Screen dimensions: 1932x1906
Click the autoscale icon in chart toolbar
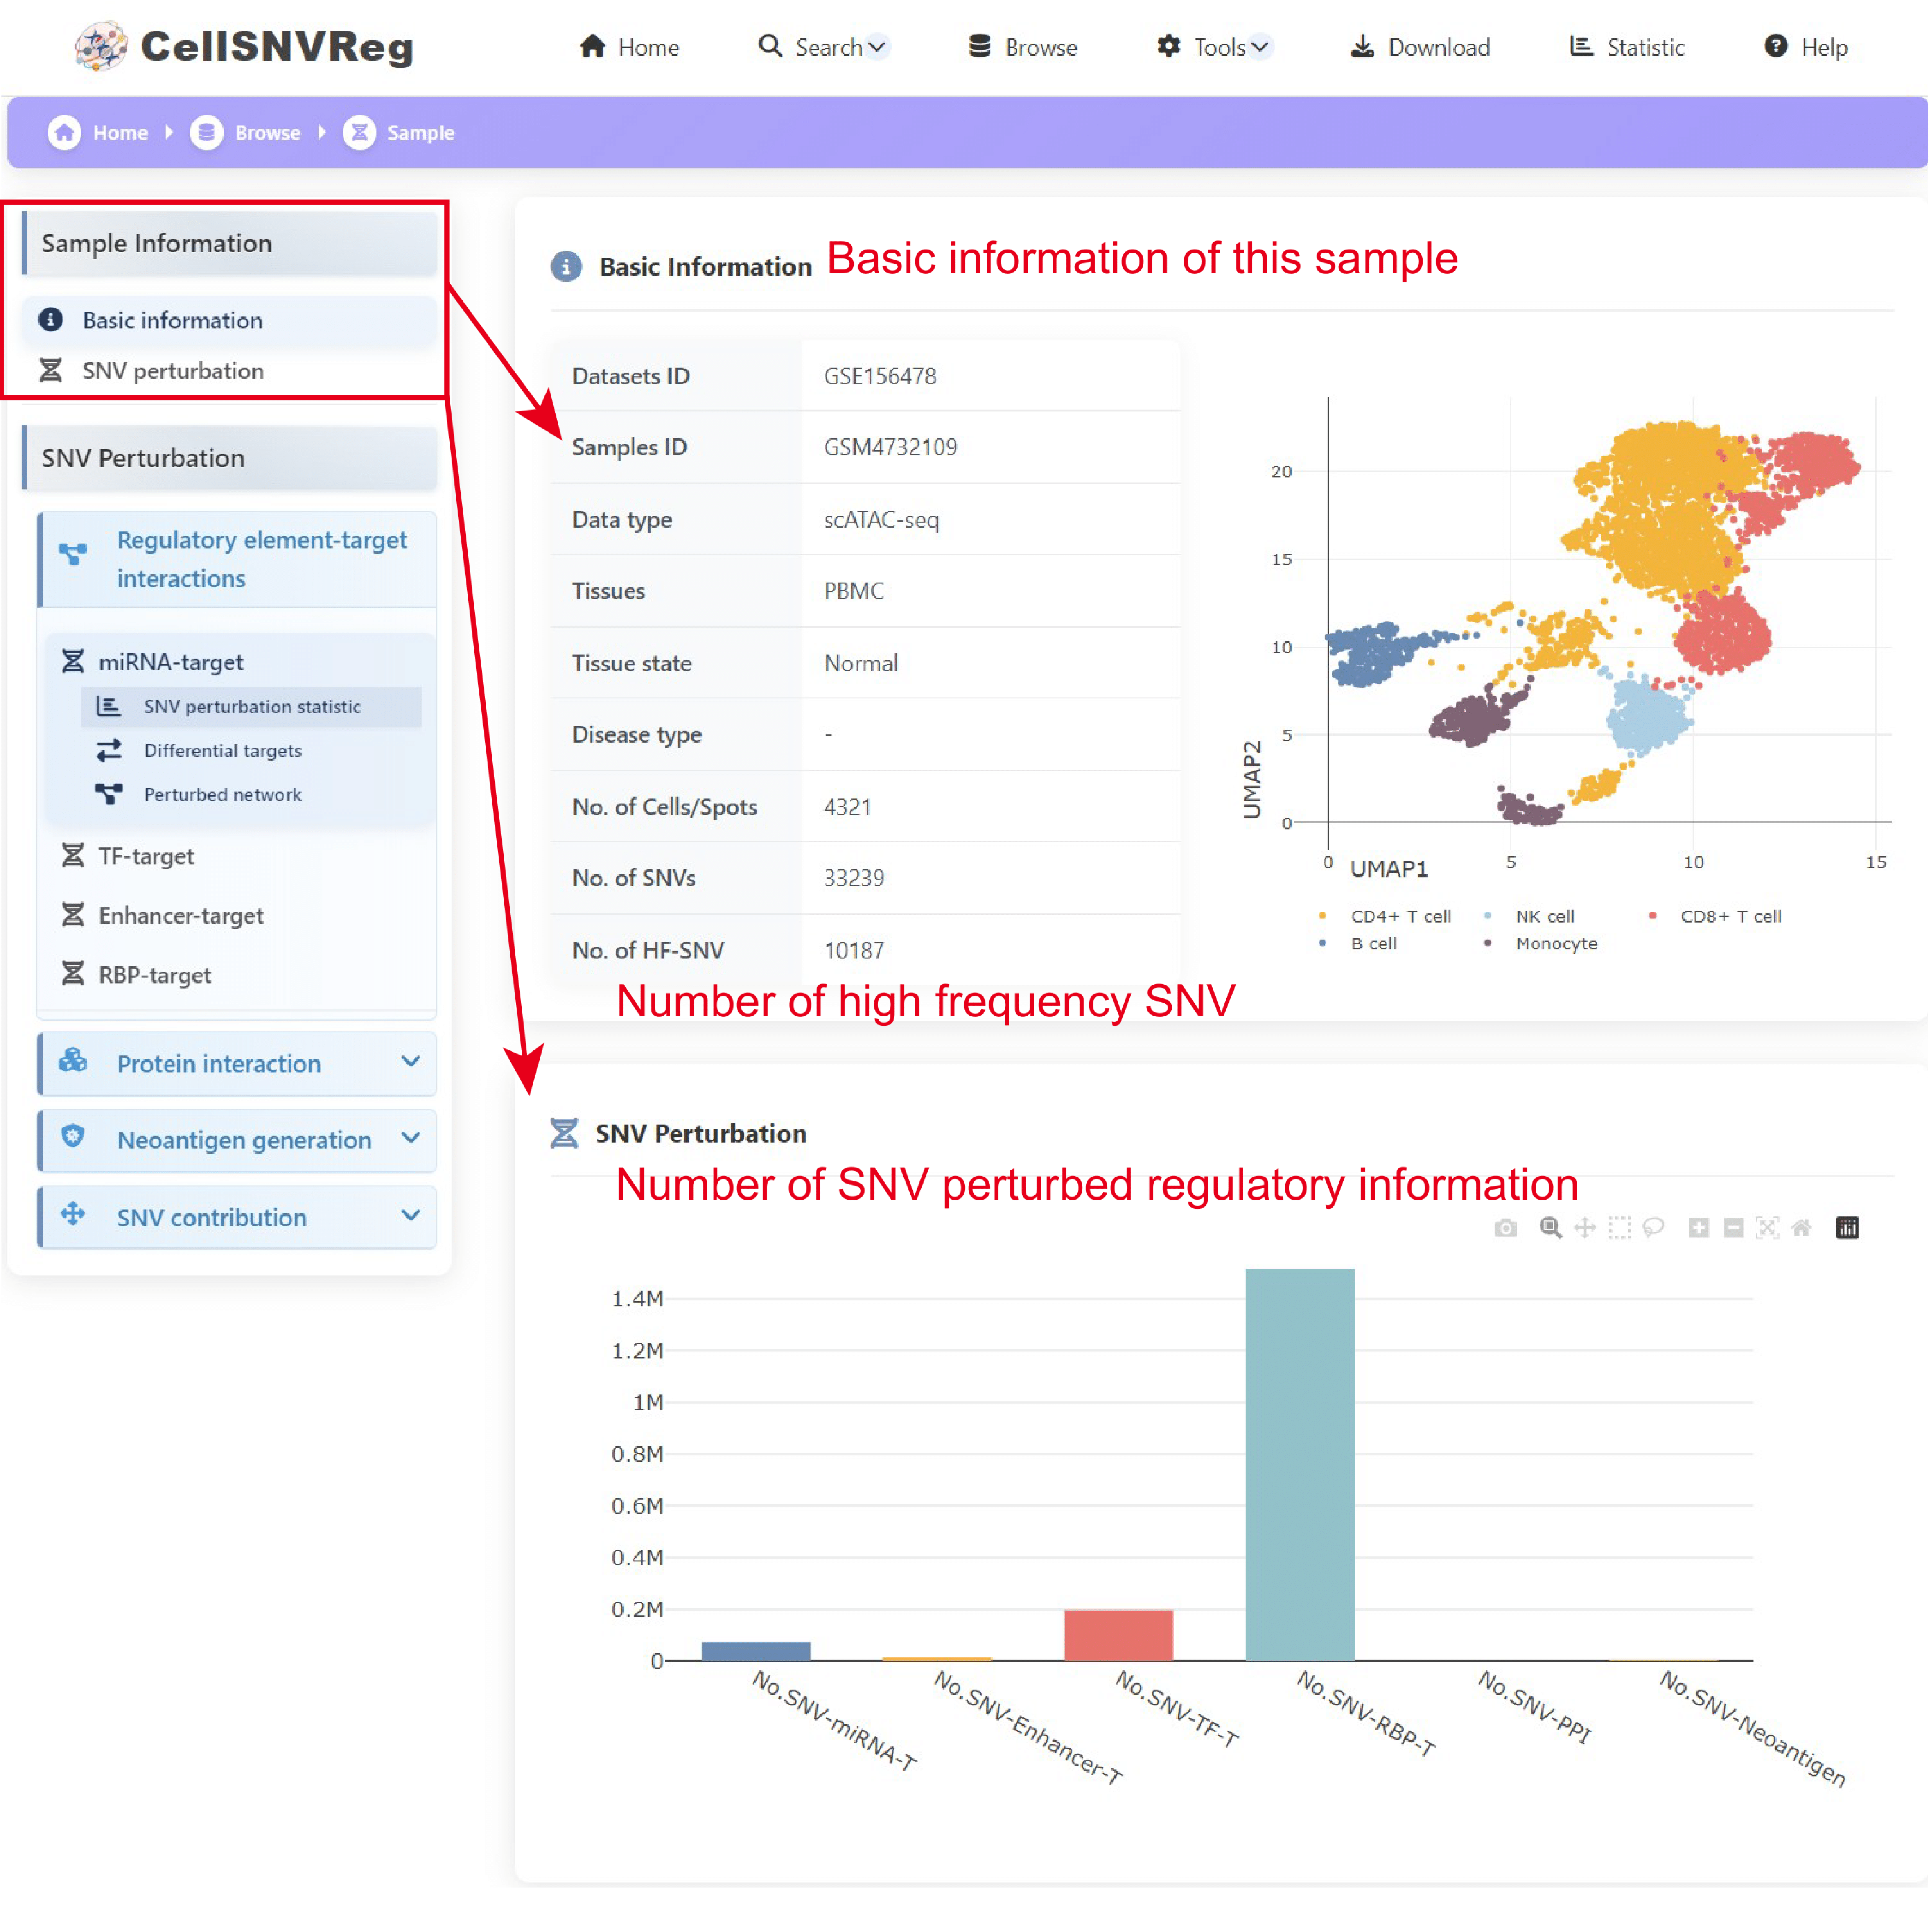pos(1767,1228)
